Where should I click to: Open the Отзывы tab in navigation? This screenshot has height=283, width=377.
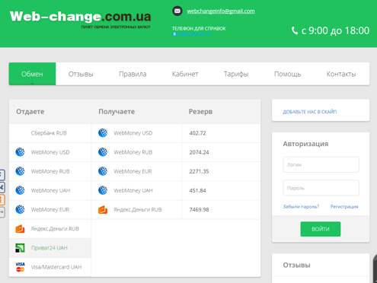pos(81,74)
